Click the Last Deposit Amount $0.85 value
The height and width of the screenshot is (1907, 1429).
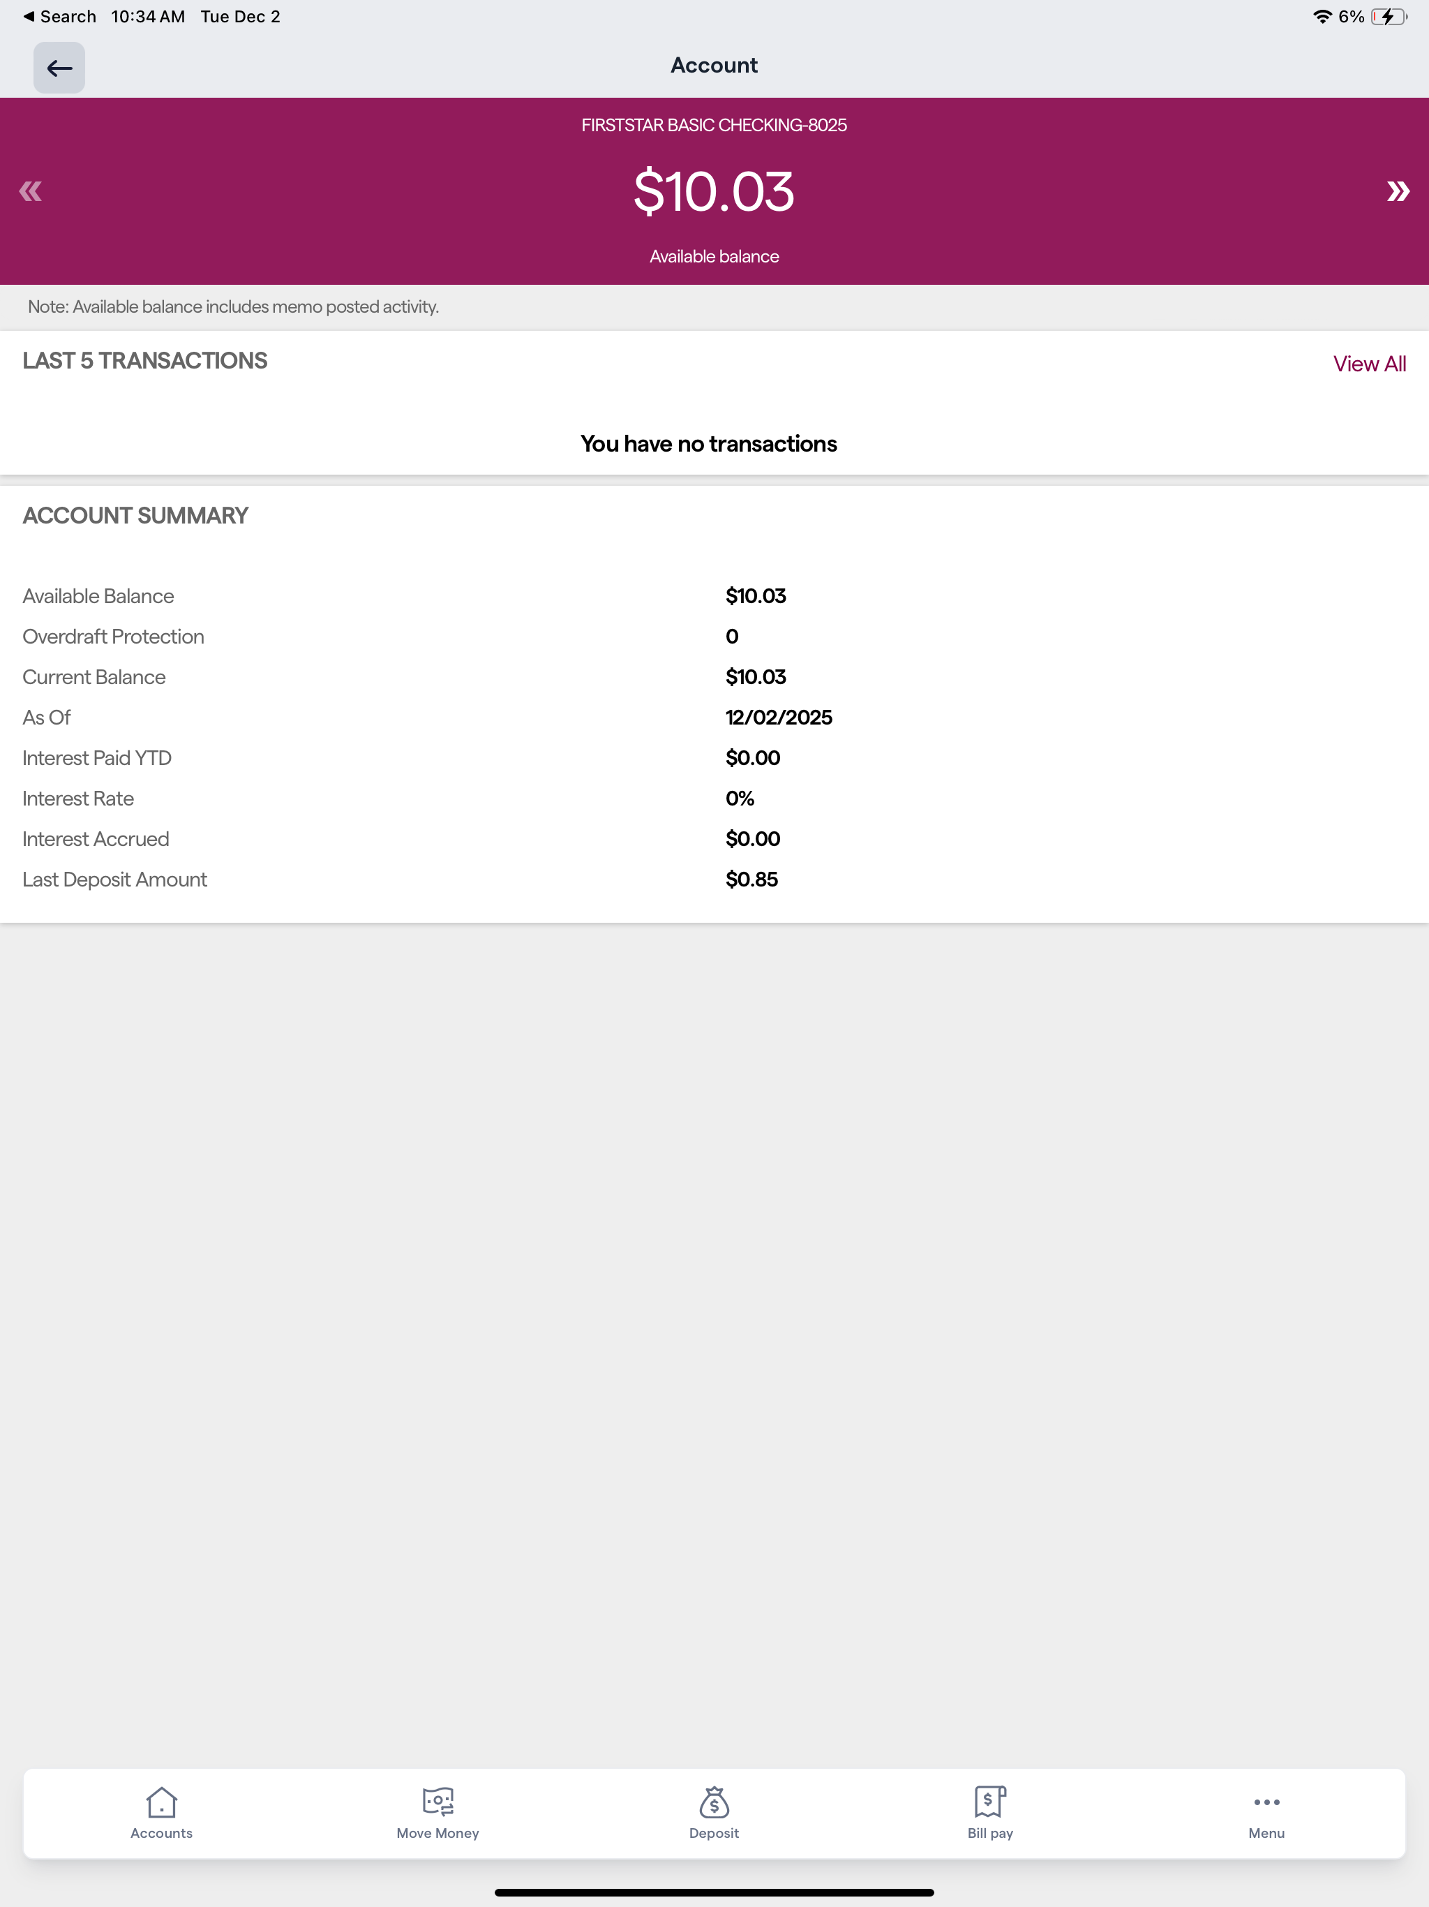click(x=751, y=880)
